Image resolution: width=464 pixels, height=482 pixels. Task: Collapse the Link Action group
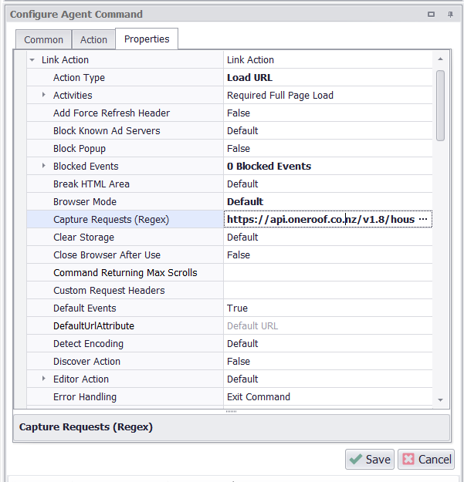click(x=32, y=60)
